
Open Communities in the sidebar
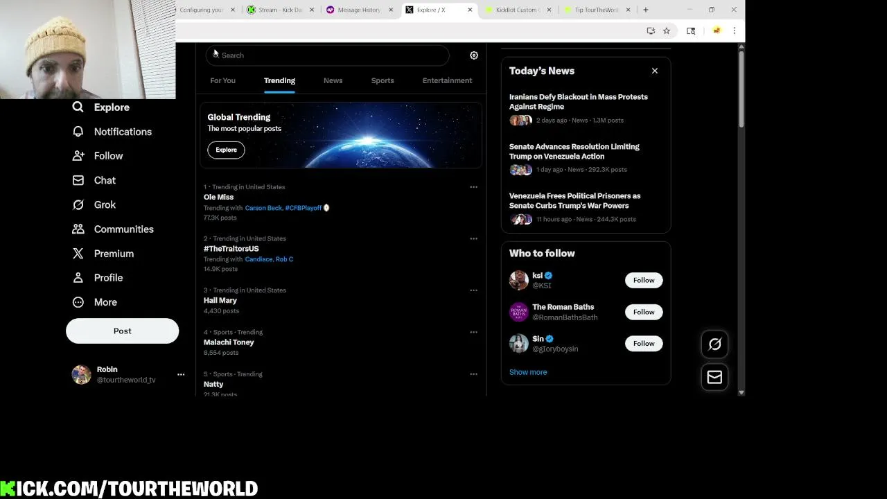pyautogui.click(x=113, y=229)
